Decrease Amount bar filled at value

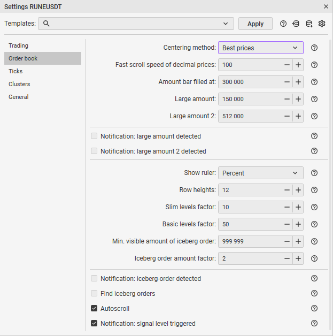[x=287, y=82]
